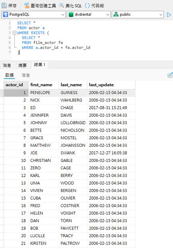Run the query with the play icon
The height and width of the screenshot is (249, 173).
coord(169,15)
